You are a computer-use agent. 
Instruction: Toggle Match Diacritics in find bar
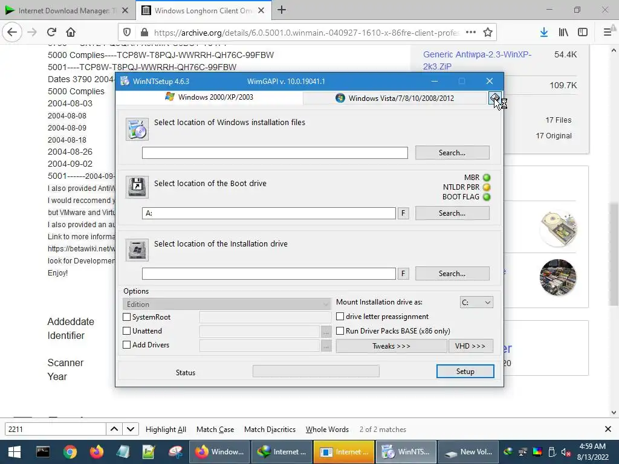(x=270, y=430)
